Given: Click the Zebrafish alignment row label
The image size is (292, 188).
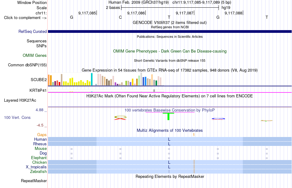Looking at the screenshot, I should [38, 171].
